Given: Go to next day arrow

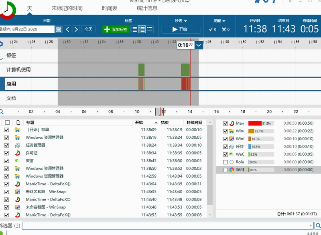Looking at the screenshot, I should pyautogui.click(x=76, y=29).
